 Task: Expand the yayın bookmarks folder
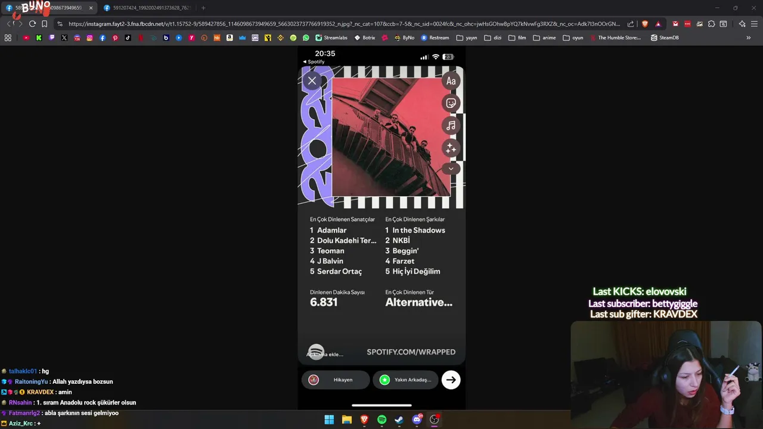tap(467, 38)
